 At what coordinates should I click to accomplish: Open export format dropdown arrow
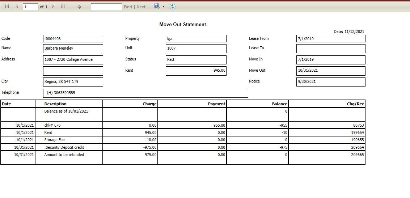tap(164, 7)
